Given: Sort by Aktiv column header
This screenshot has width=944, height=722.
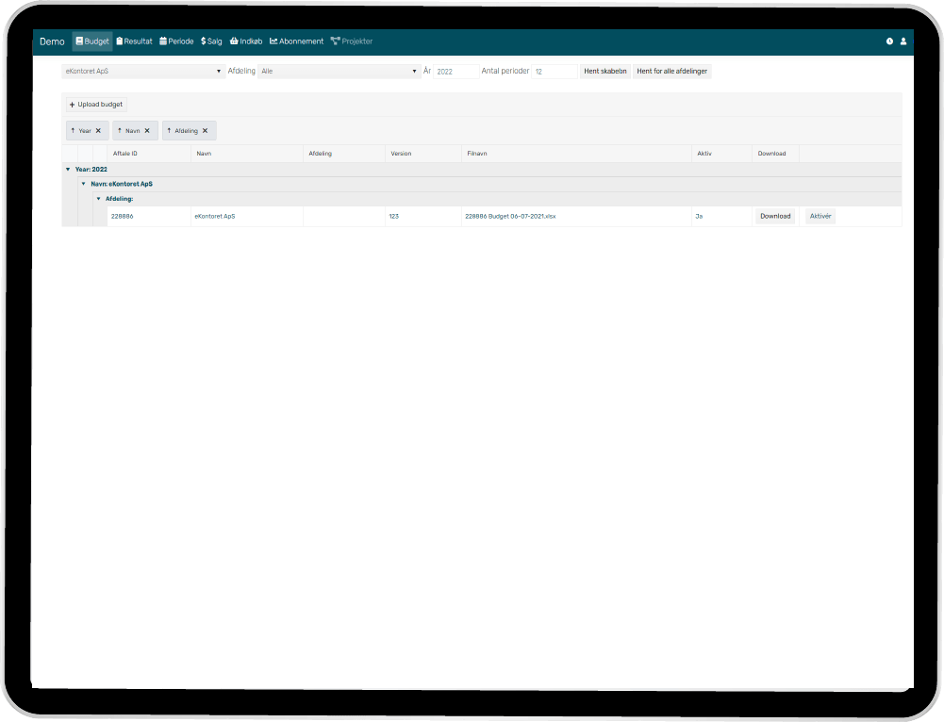Looking at the screenshot, I should [x=721, y=154].
